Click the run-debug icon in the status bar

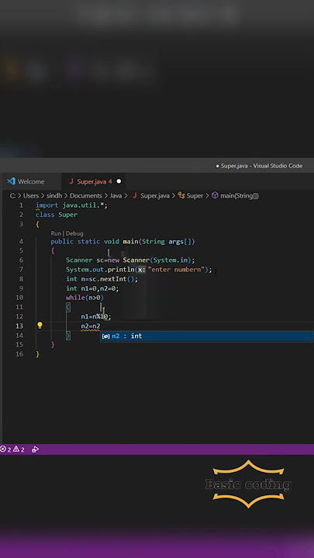pyautogui.click(x=35, y=449)
